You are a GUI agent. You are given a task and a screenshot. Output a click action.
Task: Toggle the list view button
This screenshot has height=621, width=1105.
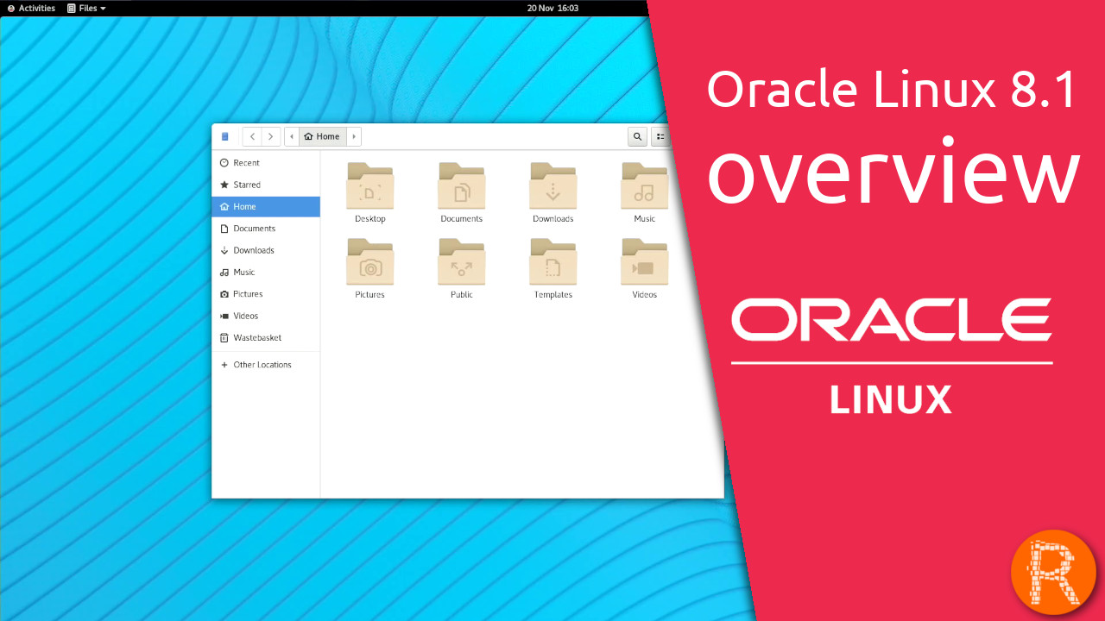tap(660, 136)
